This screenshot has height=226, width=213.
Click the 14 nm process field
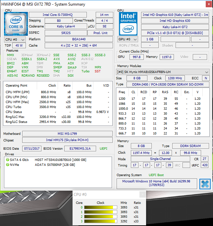tap(104, 15)
